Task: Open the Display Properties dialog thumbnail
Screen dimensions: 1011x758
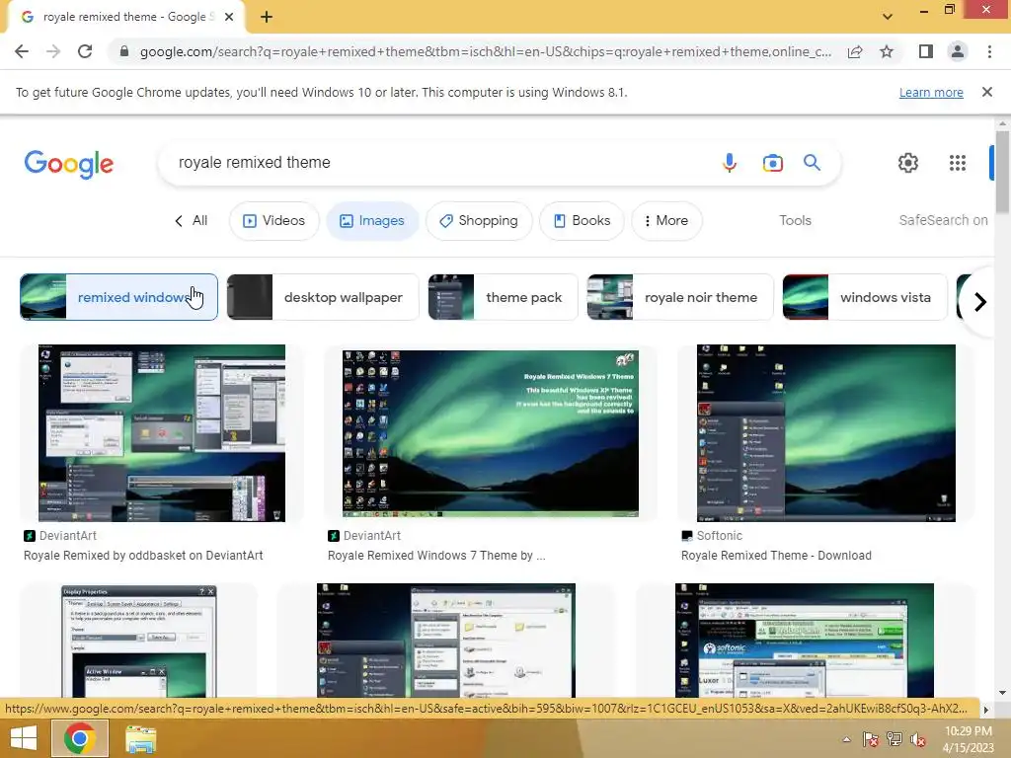Action: [138, 642]
